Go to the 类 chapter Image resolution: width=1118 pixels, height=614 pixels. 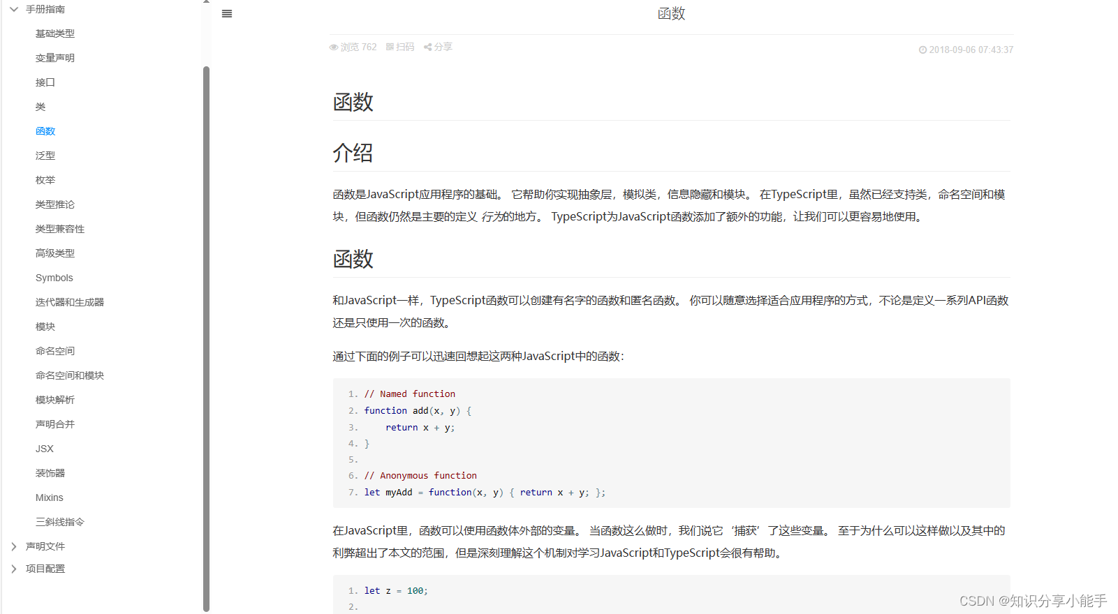coord(41,107)
